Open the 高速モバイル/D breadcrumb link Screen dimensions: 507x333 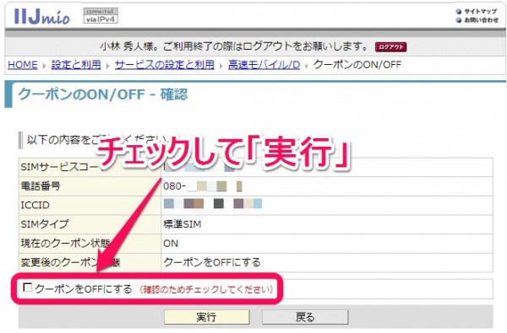tap(264, 65)
